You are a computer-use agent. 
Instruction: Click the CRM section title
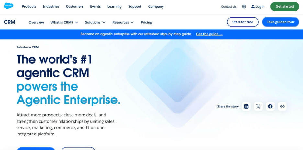[x=9, y=22]
